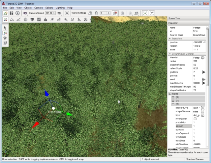211x163 pixels.
Task: Click the layer picker icon beside dirt_gr
Action: point(203,115)
